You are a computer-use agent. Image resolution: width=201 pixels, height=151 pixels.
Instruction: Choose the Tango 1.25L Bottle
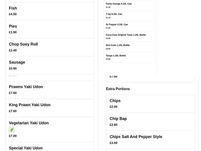pyautogui.click(x=129, y=57)
